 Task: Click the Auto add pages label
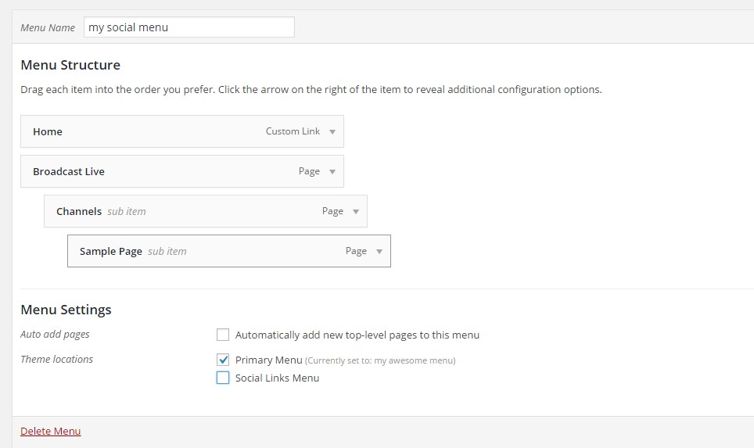pyautogui.click(x=55, y=335)
